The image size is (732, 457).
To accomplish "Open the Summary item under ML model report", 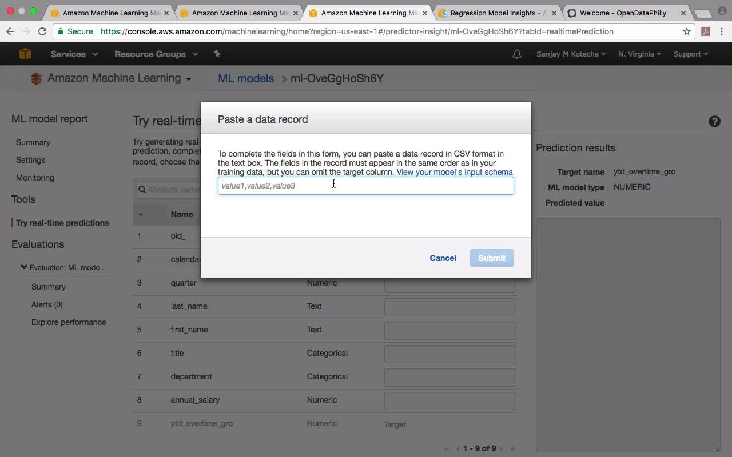I will pos(33,142).
